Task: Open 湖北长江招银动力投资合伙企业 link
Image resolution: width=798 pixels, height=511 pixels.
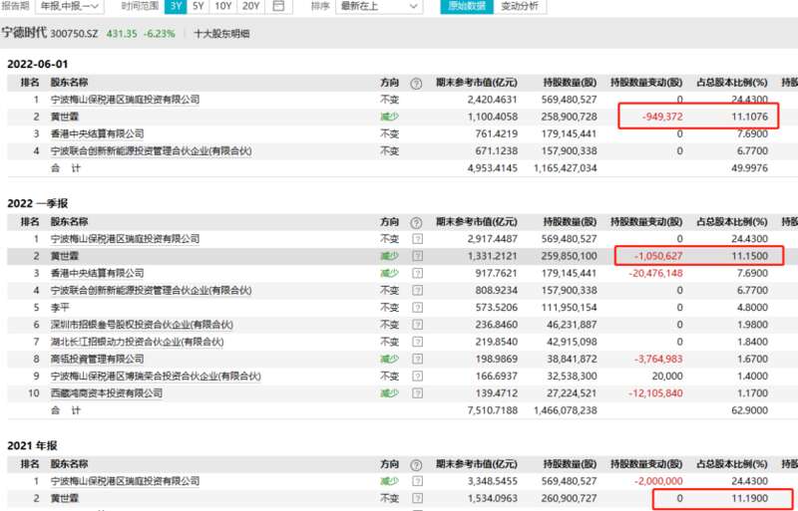Action: click(137, 343)
